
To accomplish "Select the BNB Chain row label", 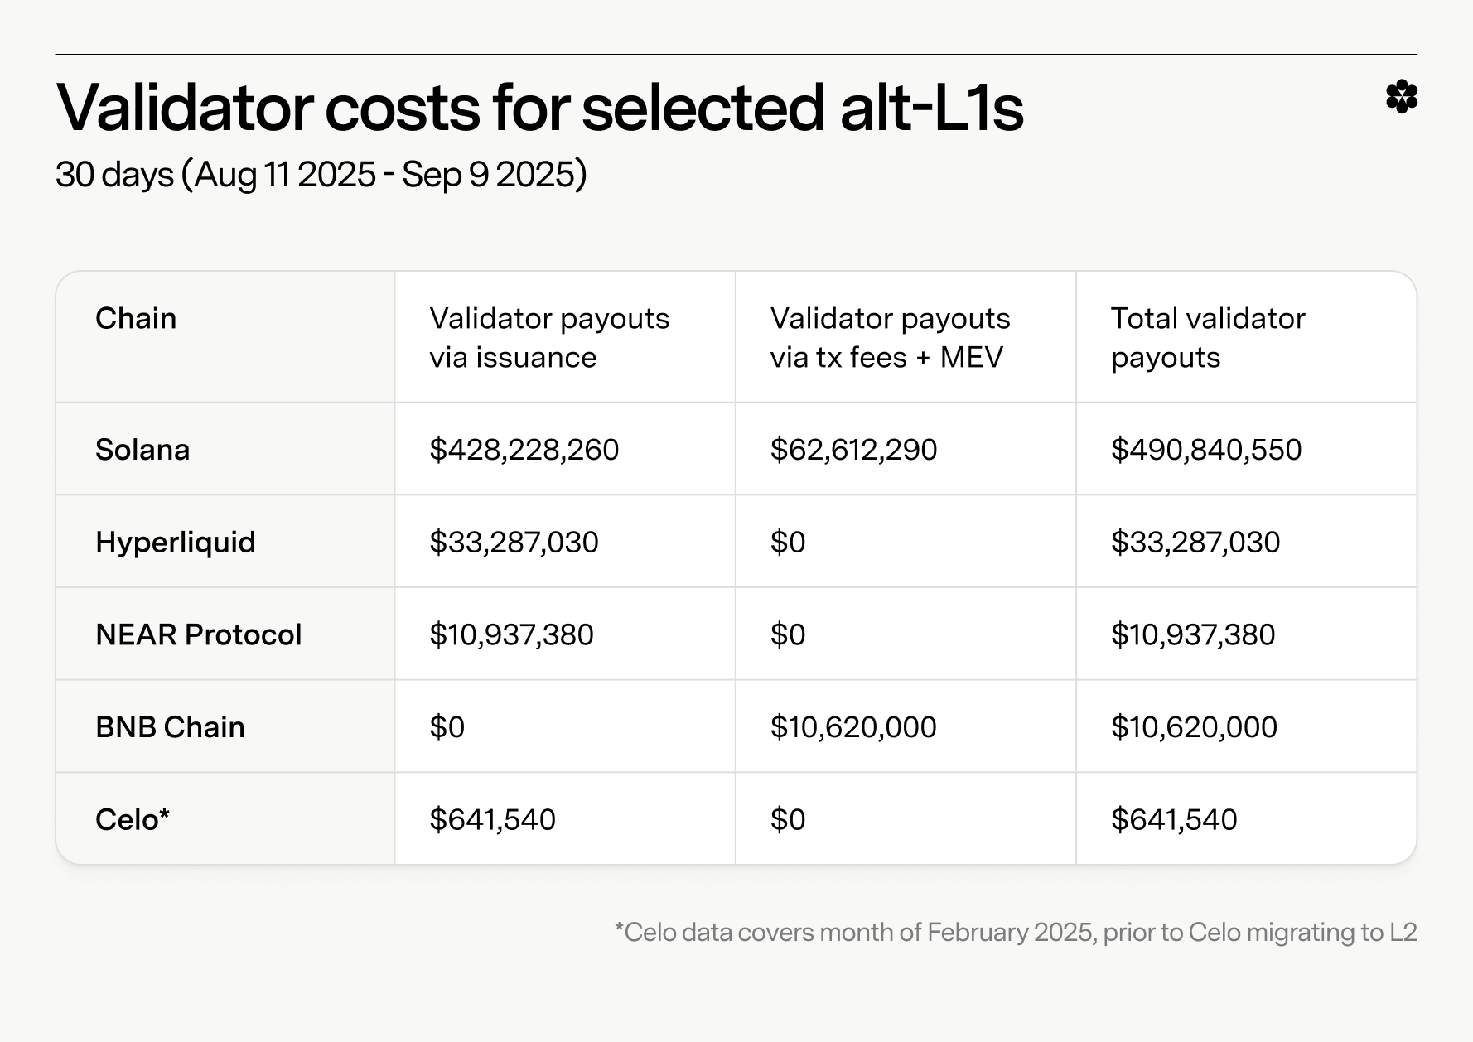I will [170, 727].
